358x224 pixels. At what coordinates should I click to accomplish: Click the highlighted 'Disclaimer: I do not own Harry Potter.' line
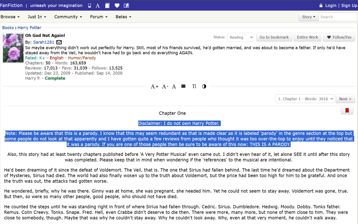[x=179, y=123]
